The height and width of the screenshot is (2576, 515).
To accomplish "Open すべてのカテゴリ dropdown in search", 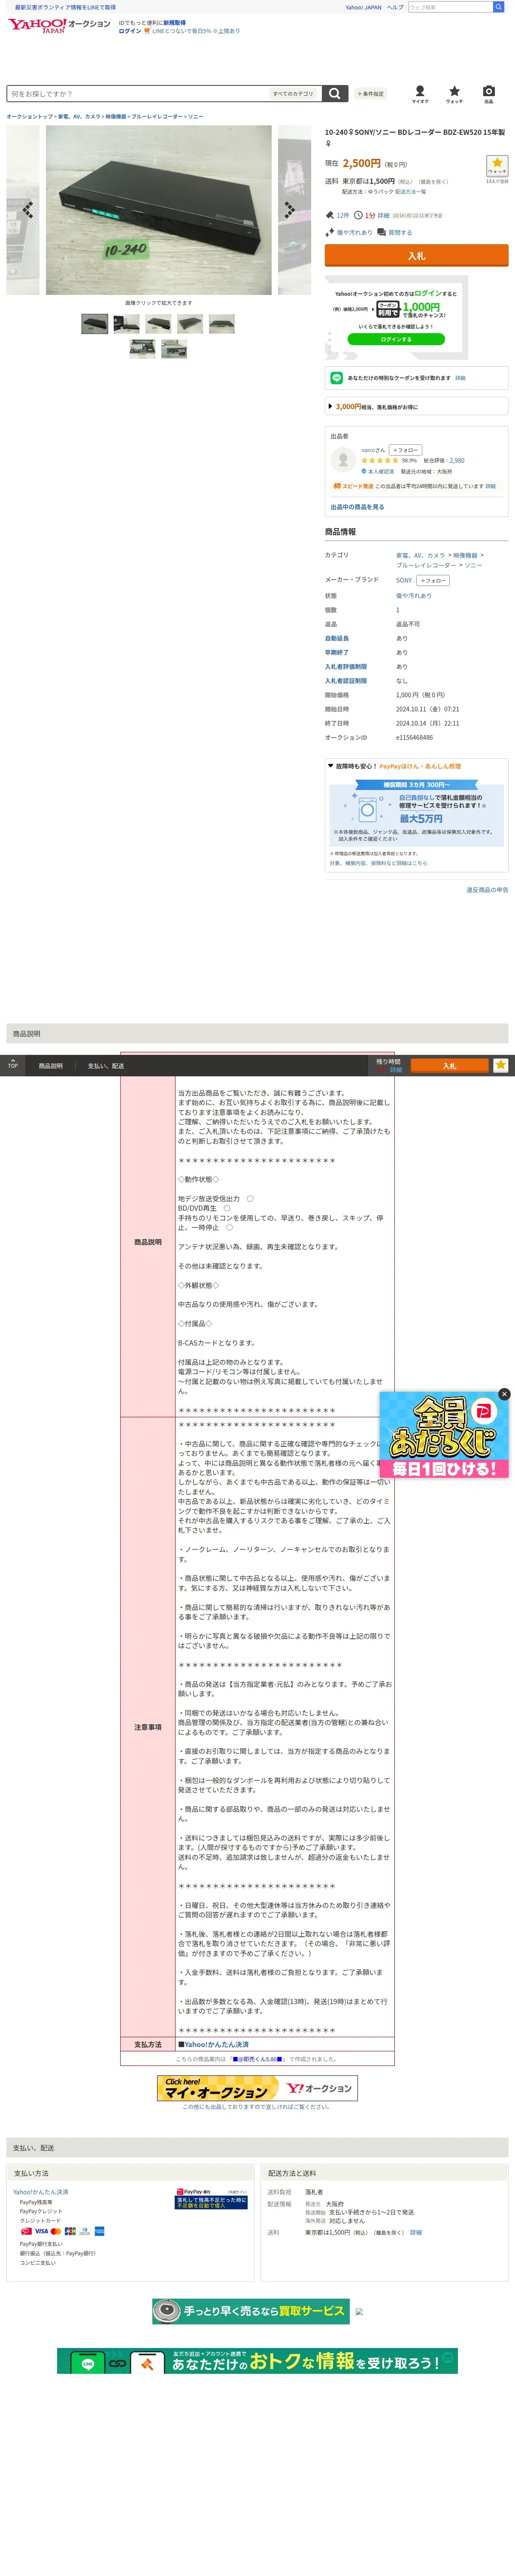I will tap(293, 94).
